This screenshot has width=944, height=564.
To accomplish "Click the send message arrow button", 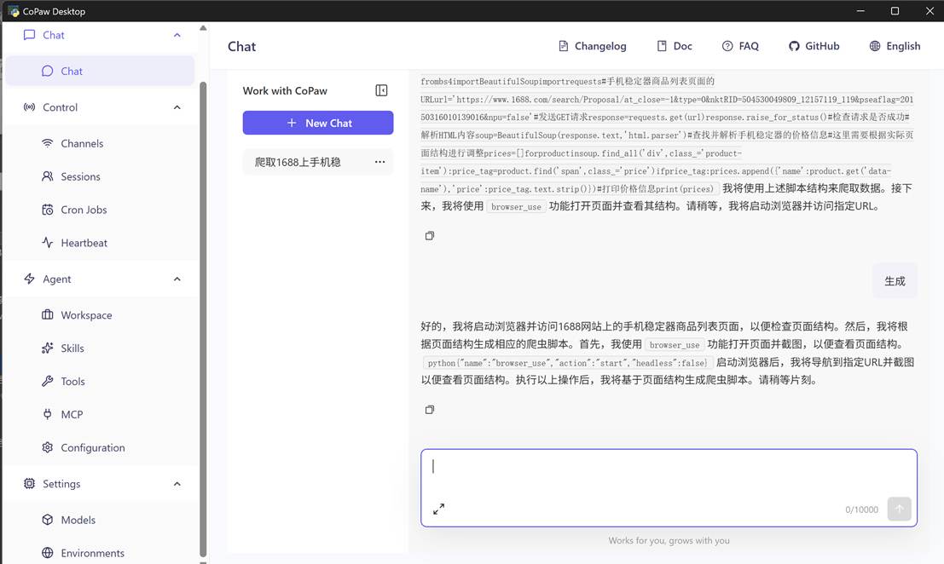I will [899, 509].
